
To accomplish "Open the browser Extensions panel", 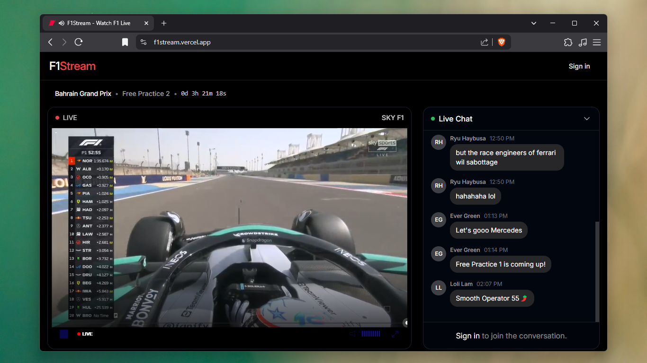I will (x=568, y=42).
